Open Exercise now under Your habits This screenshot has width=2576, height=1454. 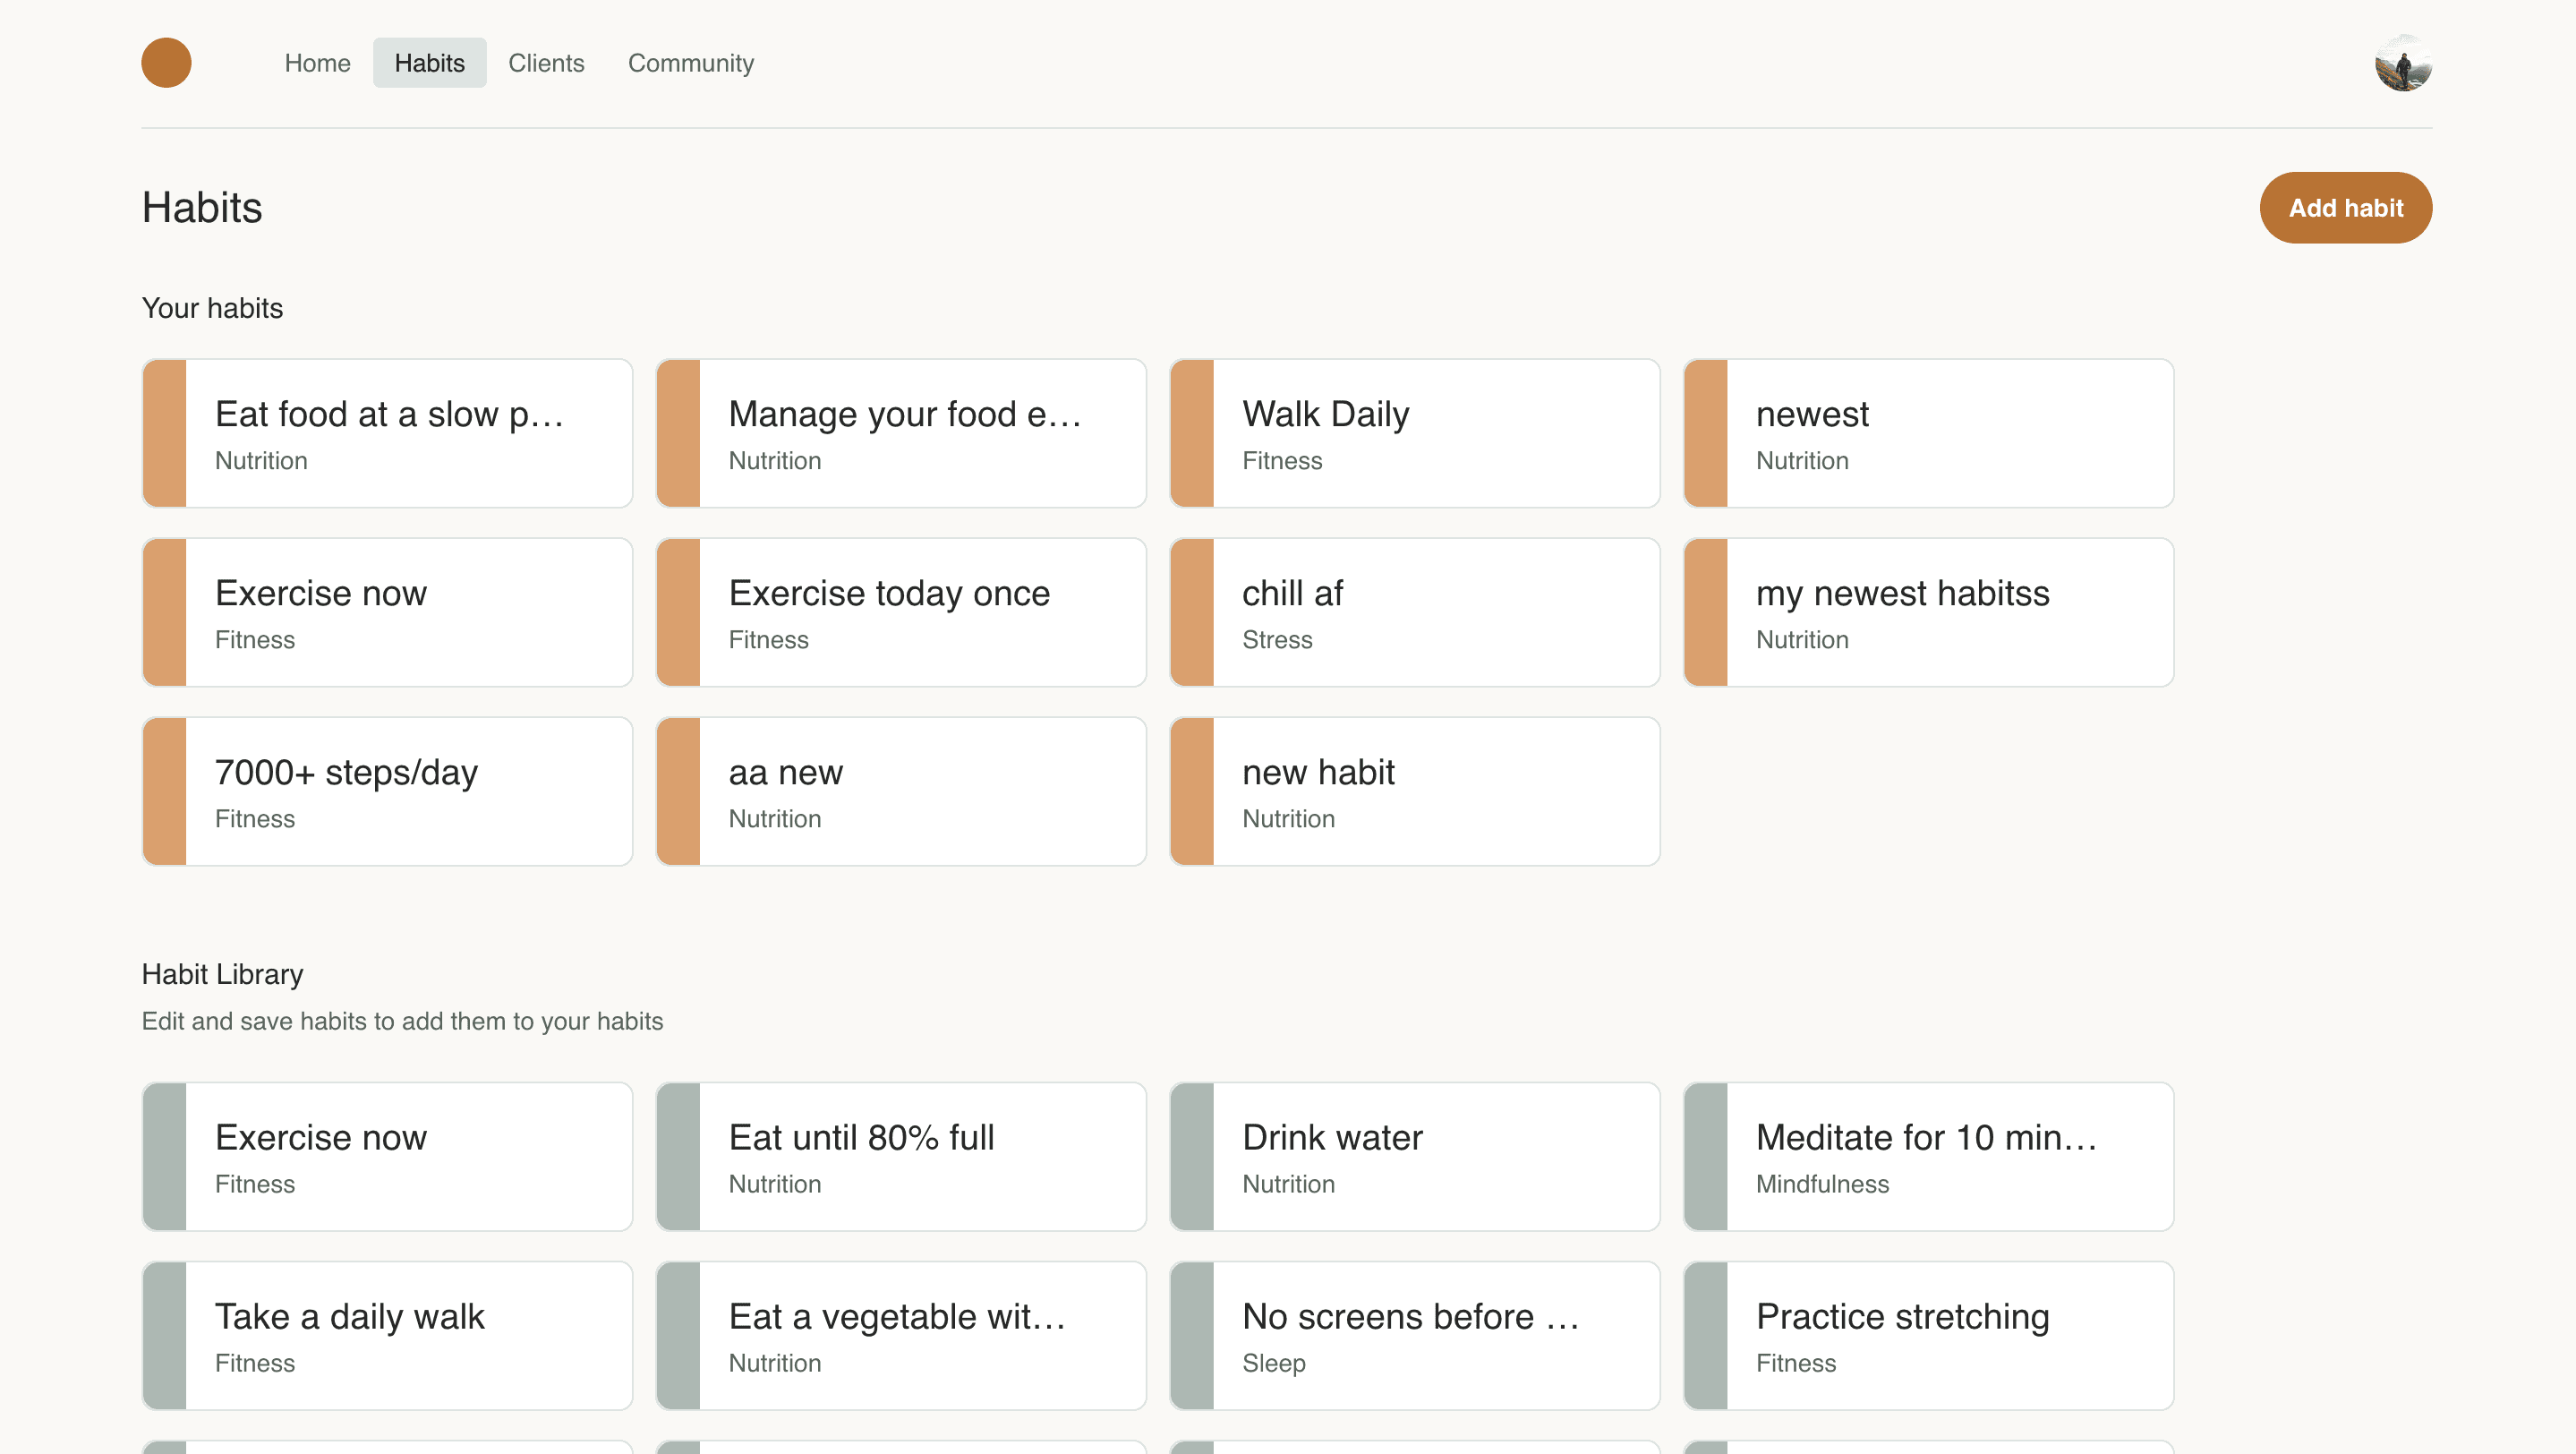387,612
